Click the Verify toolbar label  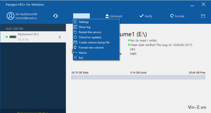point(148,16)
